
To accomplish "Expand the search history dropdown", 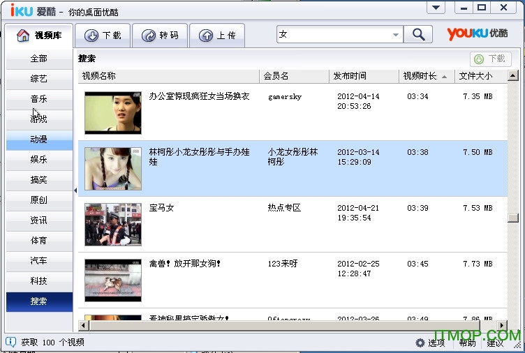I will click(x=396, y=34).
